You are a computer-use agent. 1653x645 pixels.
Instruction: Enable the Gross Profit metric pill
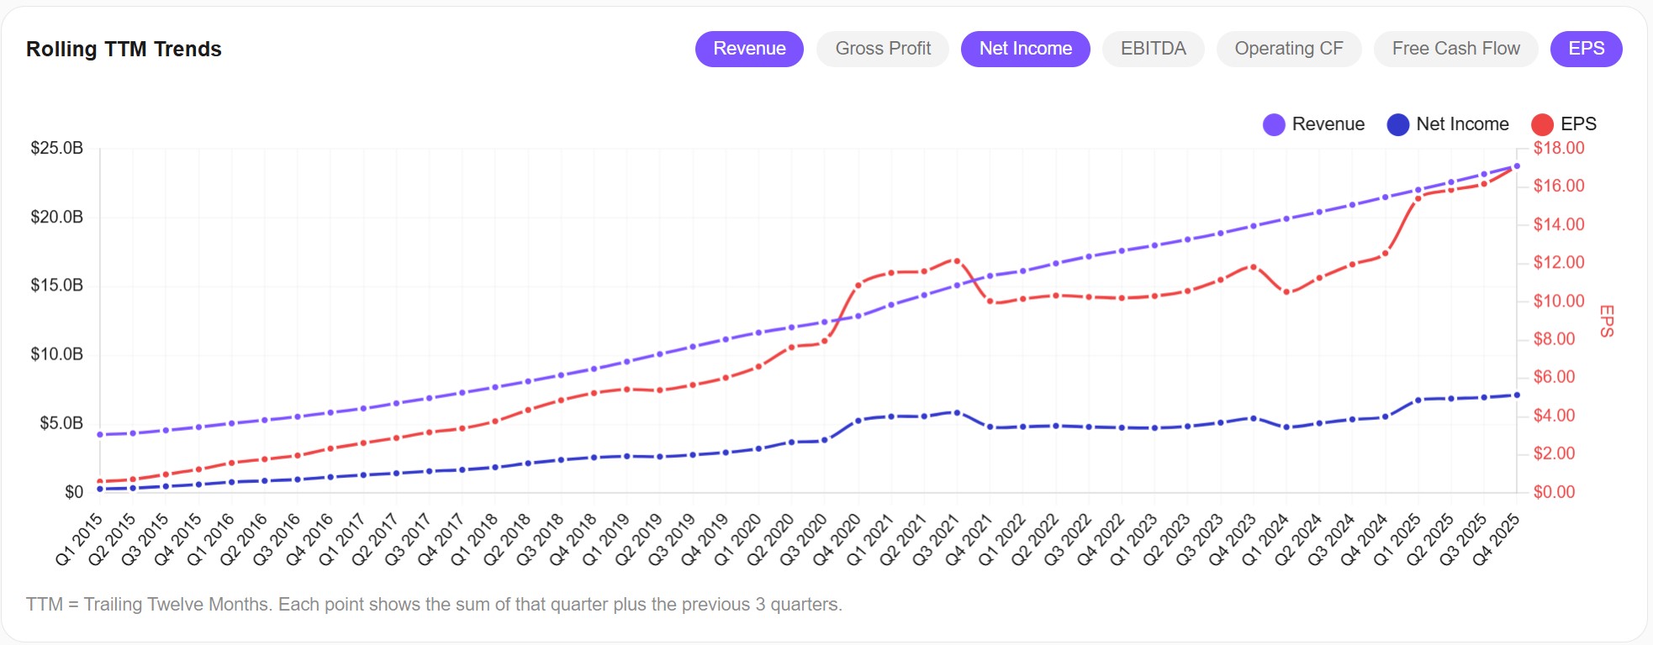[x=882, y=48]
